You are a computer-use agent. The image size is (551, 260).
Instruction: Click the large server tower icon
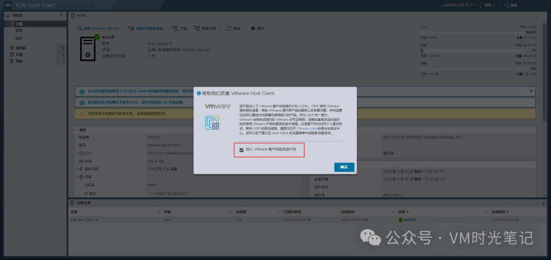tap(88, 49)
